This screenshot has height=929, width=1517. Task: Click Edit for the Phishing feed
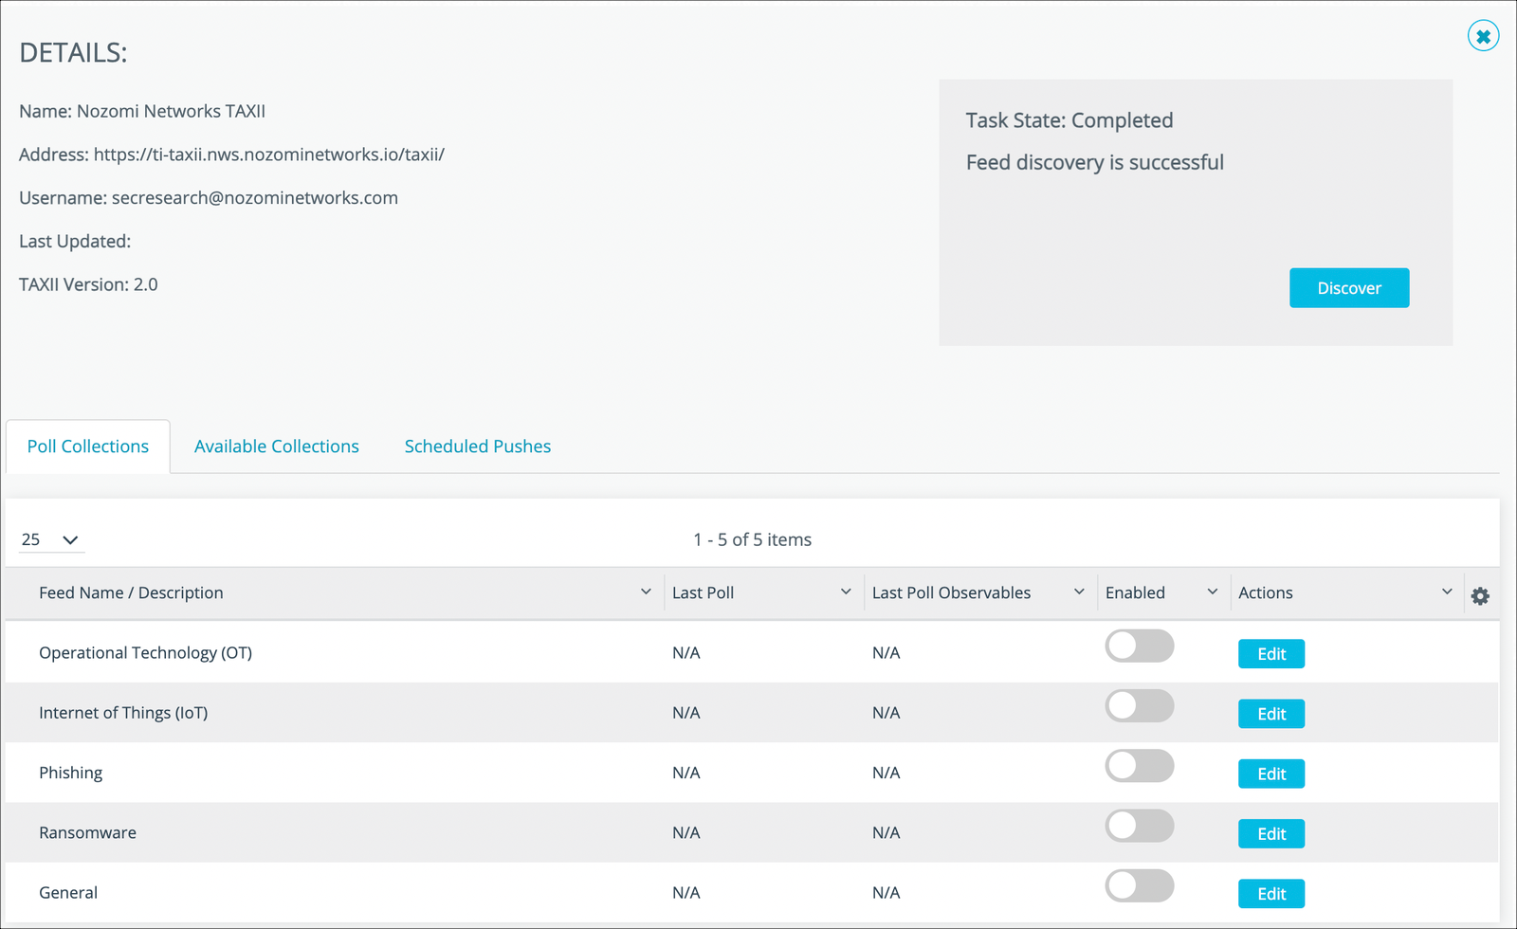pos(1271,774)
